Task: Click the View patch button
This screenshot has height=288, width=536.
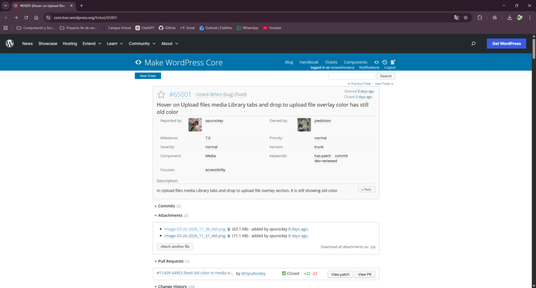Action: click(x=340, y=274)
